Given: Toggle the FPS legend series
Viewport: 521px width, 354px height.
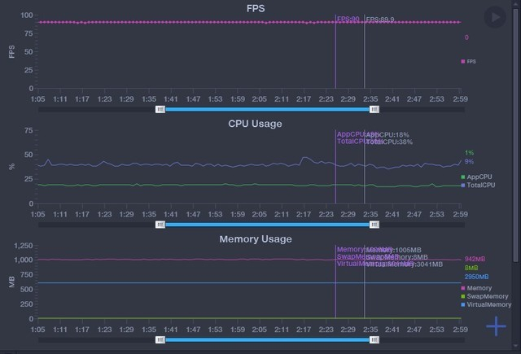Looking at the screenshot, I should 469,61.
